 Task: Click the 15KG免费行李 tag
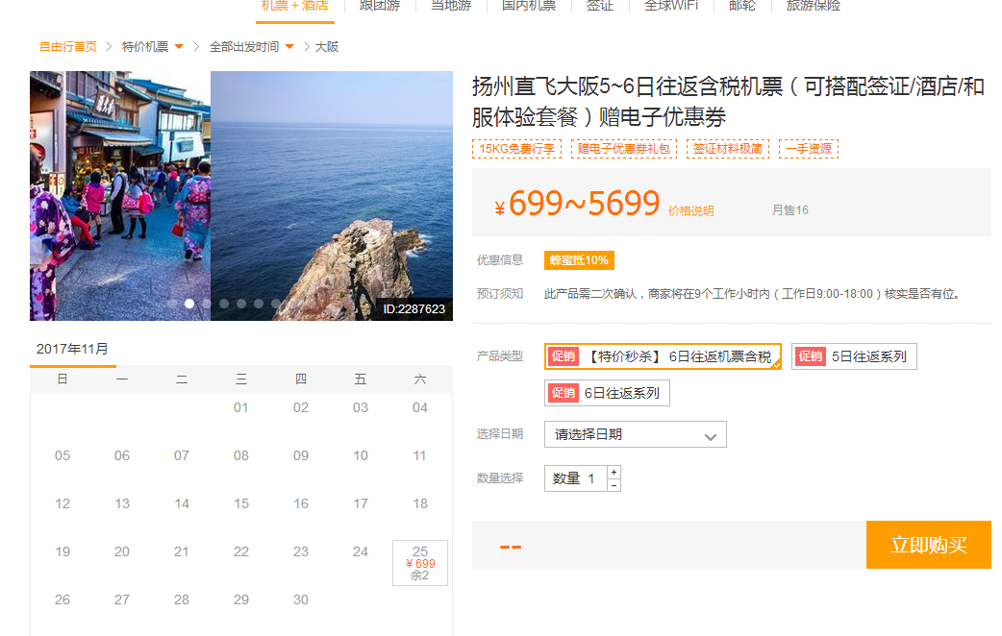click(x=517, y=149)
